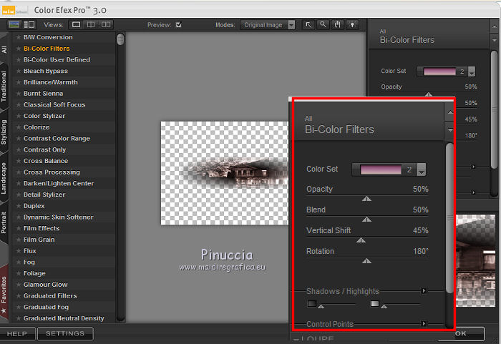Open the Favorites filters tab
501x344 pixels.
coord(4,293)
